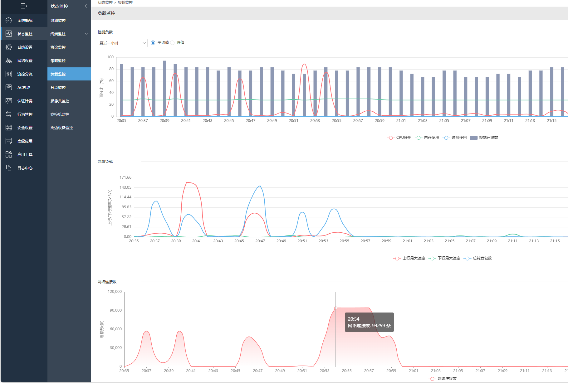Toggle 总转发包数 legend entry
568x383 pixels.
point(478,258)
